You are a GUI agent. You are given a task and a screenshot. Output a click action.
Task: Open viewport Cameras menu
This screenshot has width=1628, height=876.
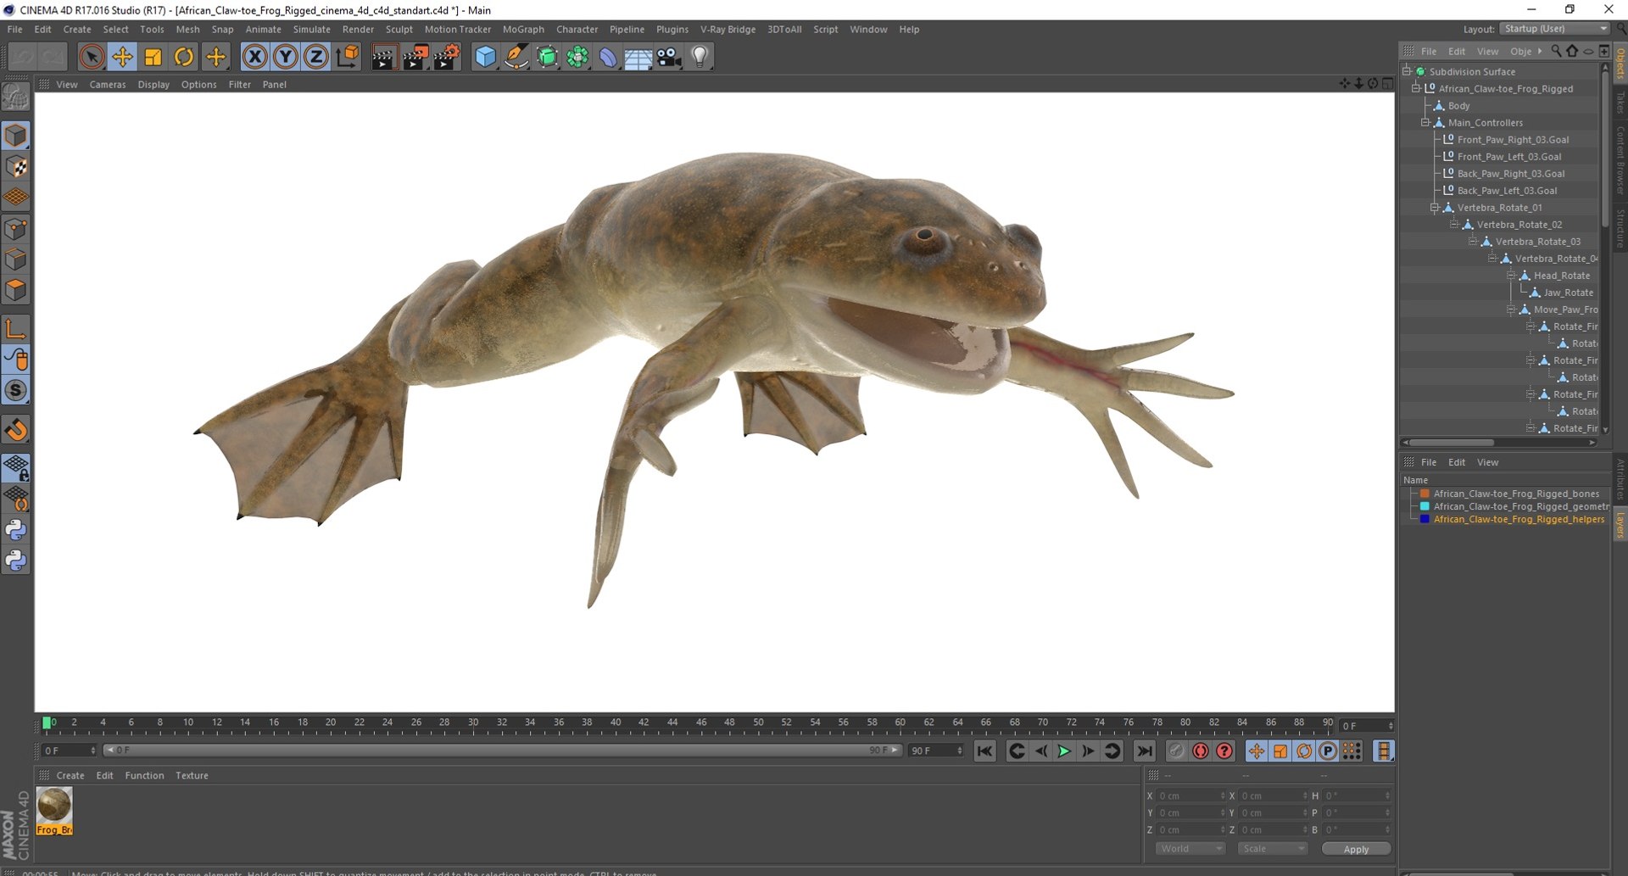coord(108,85)
